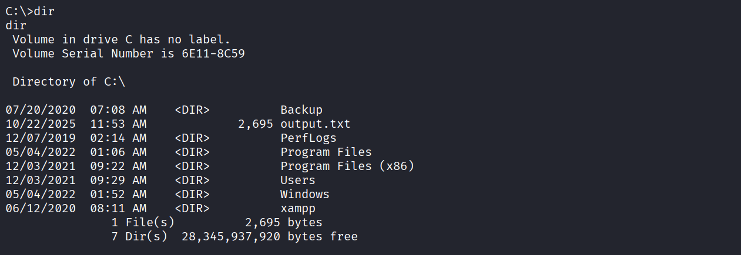This screenshot has width=741, height=255.
Task: Select the Users directory name
Action: tap(297, 180)
